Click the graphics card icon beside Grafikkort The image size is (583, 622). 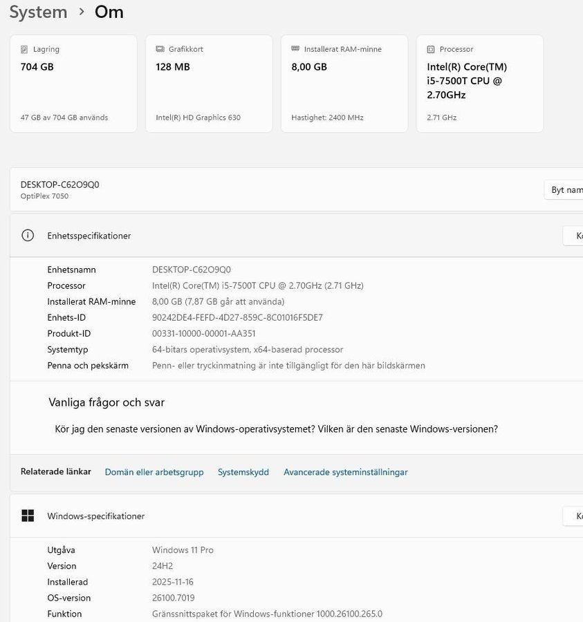click(160, 50)
